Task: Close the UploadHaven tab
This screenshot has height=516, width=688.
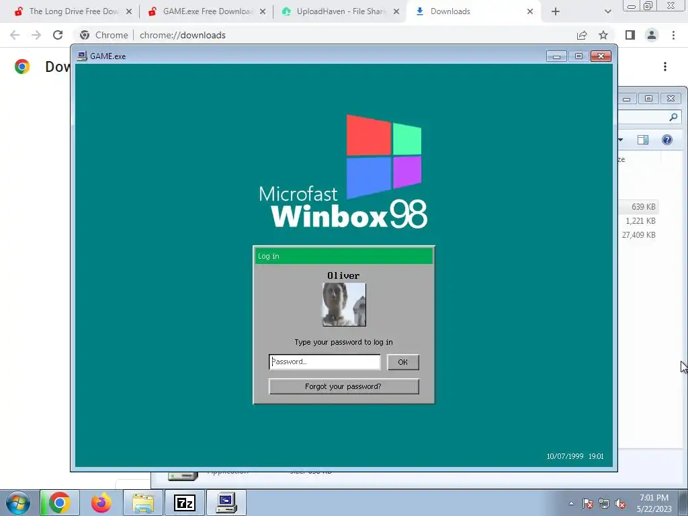Action: (x=396, y=12)
